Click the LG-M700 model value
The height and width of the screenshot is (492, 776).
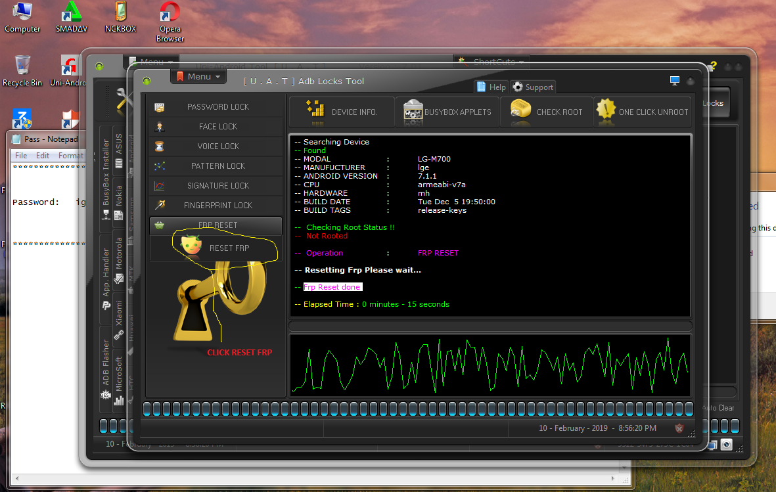click(434, 159)
